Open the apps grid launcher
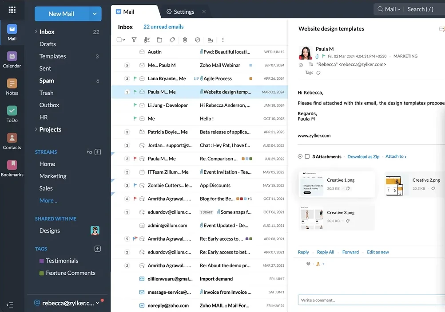The height and width of the screenshot is (312, 445). tap(12, 10)
